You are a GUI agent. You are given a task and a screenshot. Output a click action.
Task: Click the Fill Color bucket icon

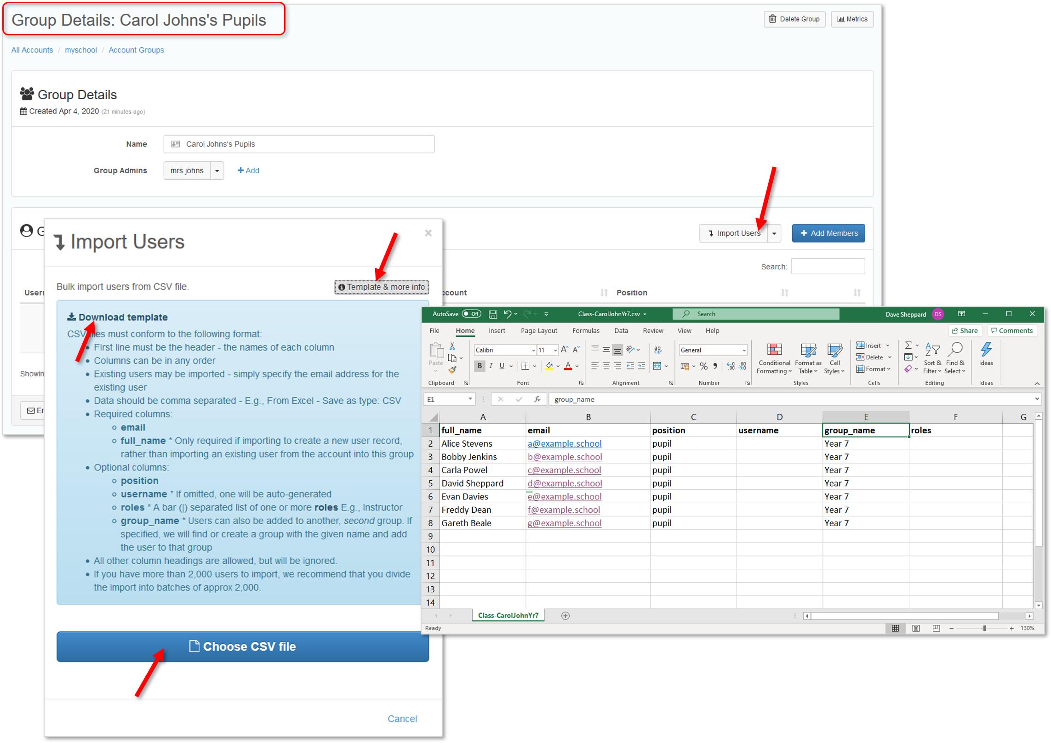(x=549, y=366)
